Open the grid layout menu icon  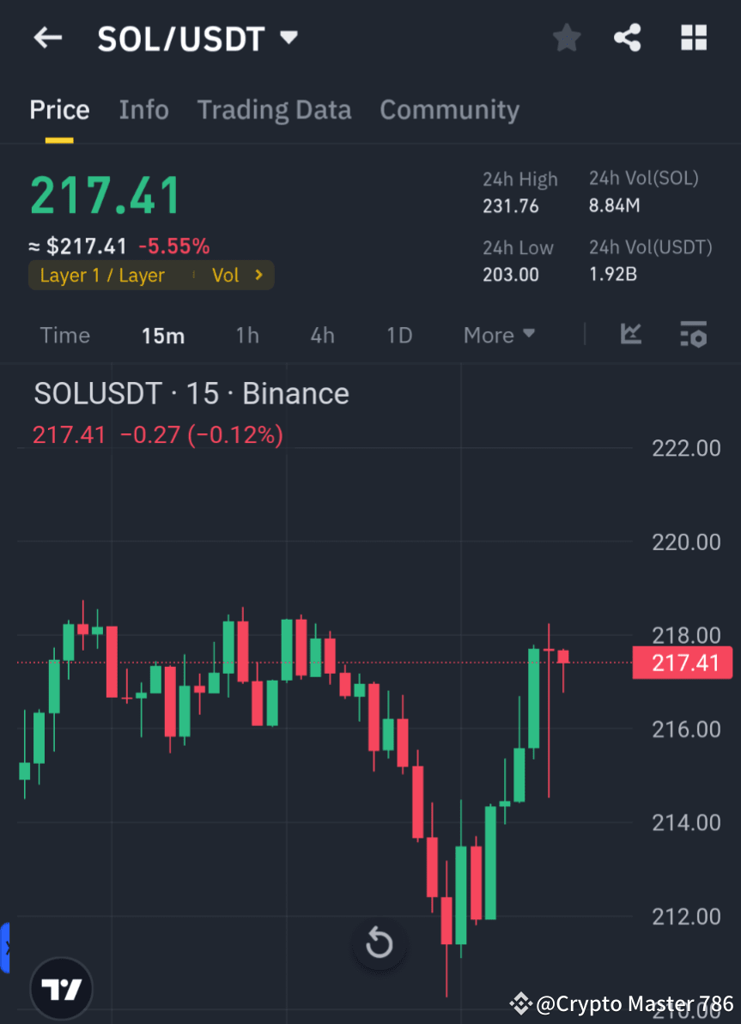(693, 37)
